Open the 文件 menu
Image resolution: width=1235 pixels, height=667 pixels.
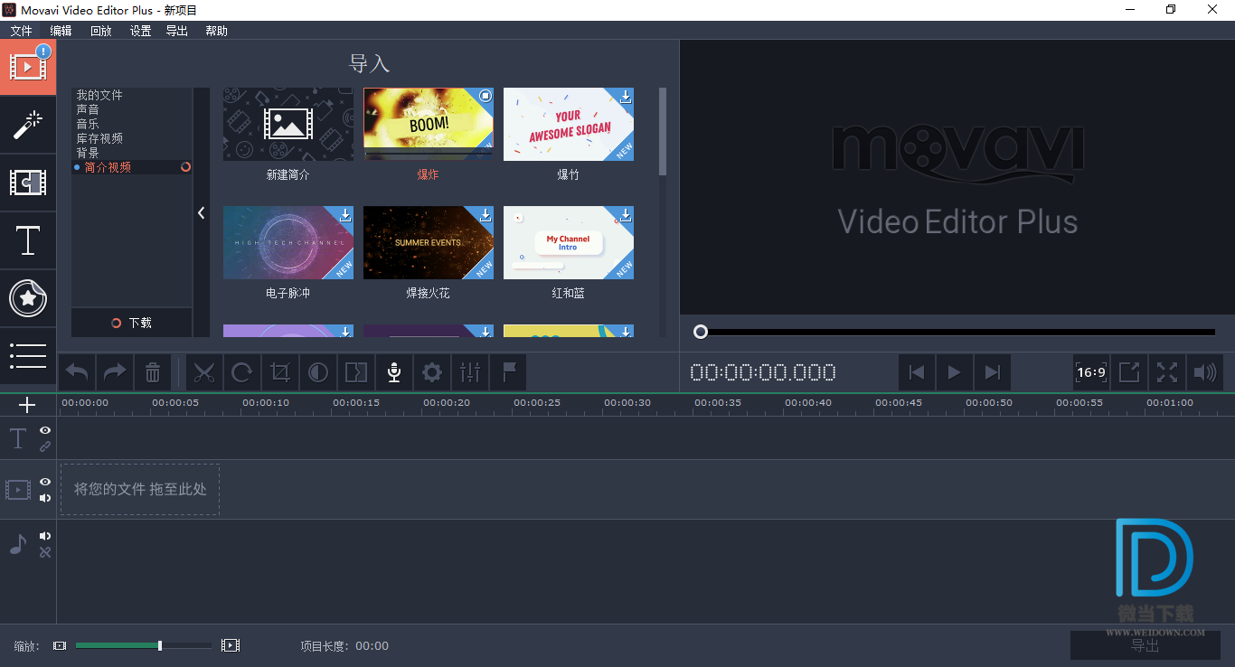point(22,31)
